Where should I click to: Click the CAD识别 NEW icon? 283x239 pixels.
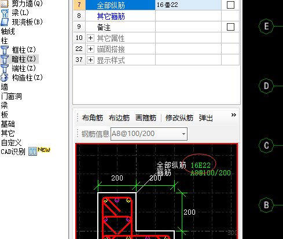coord(32,152)
